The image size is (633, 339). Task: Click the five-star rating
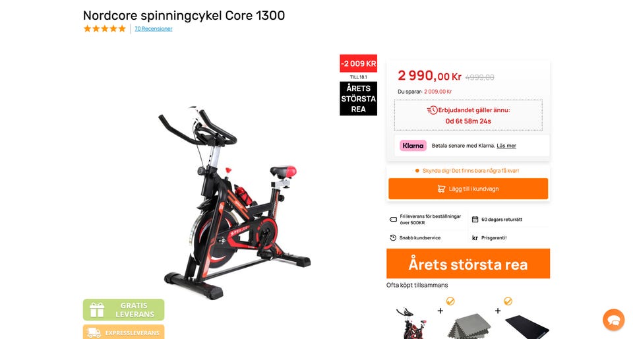tap(105, 28)
